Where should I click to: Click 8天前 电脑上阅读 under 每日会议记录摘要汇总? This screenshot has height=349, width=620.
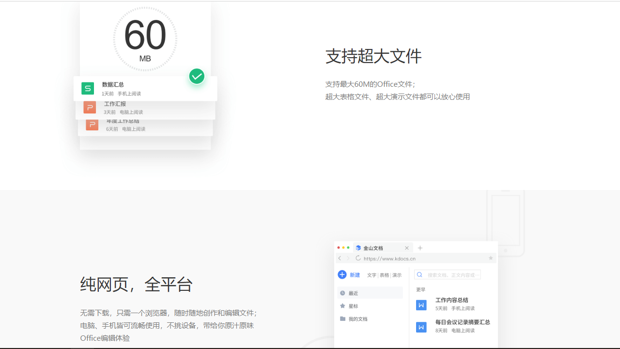[455, 331]
